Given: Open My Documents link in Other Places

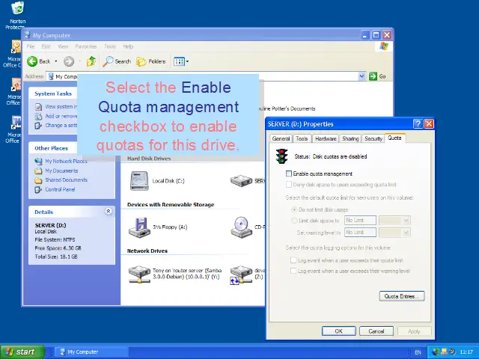Looking at the screenshot, I should [x=61, y=171].
